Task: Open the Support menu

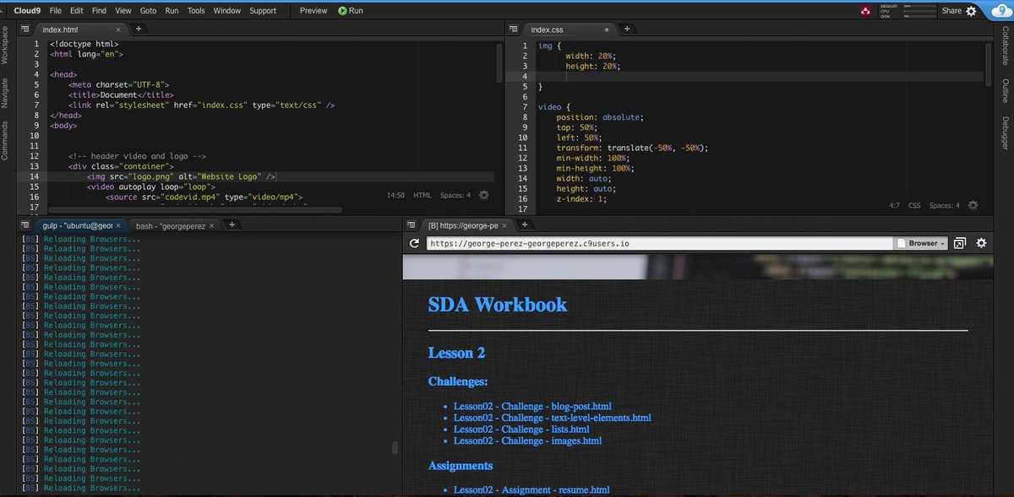Action: coord(263,11)
